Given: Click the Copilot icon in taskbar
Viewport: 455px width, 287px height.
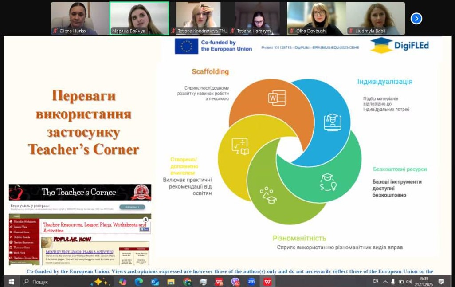Looking at the screenshot, I should coord(122,282).
